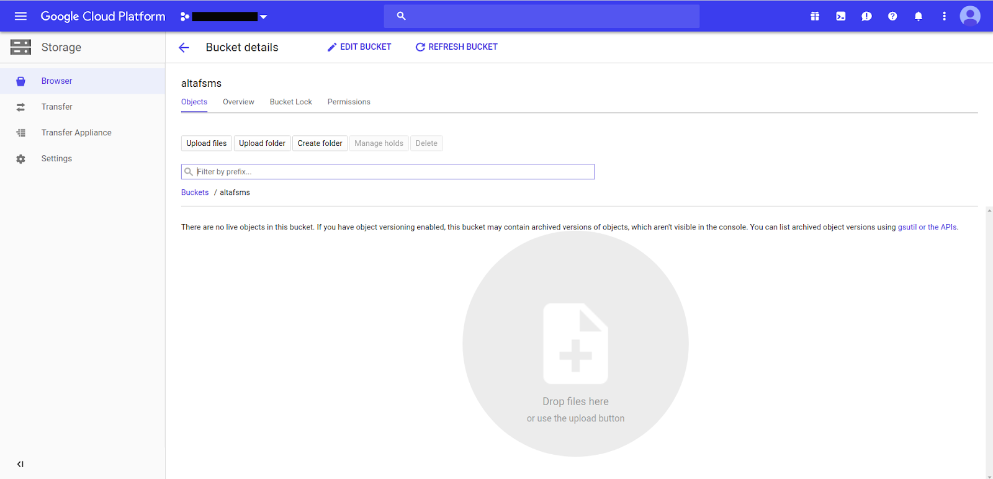The image size is (993, 479).
Task: Open Transfer in the sidebar
Action: (83, 107)
